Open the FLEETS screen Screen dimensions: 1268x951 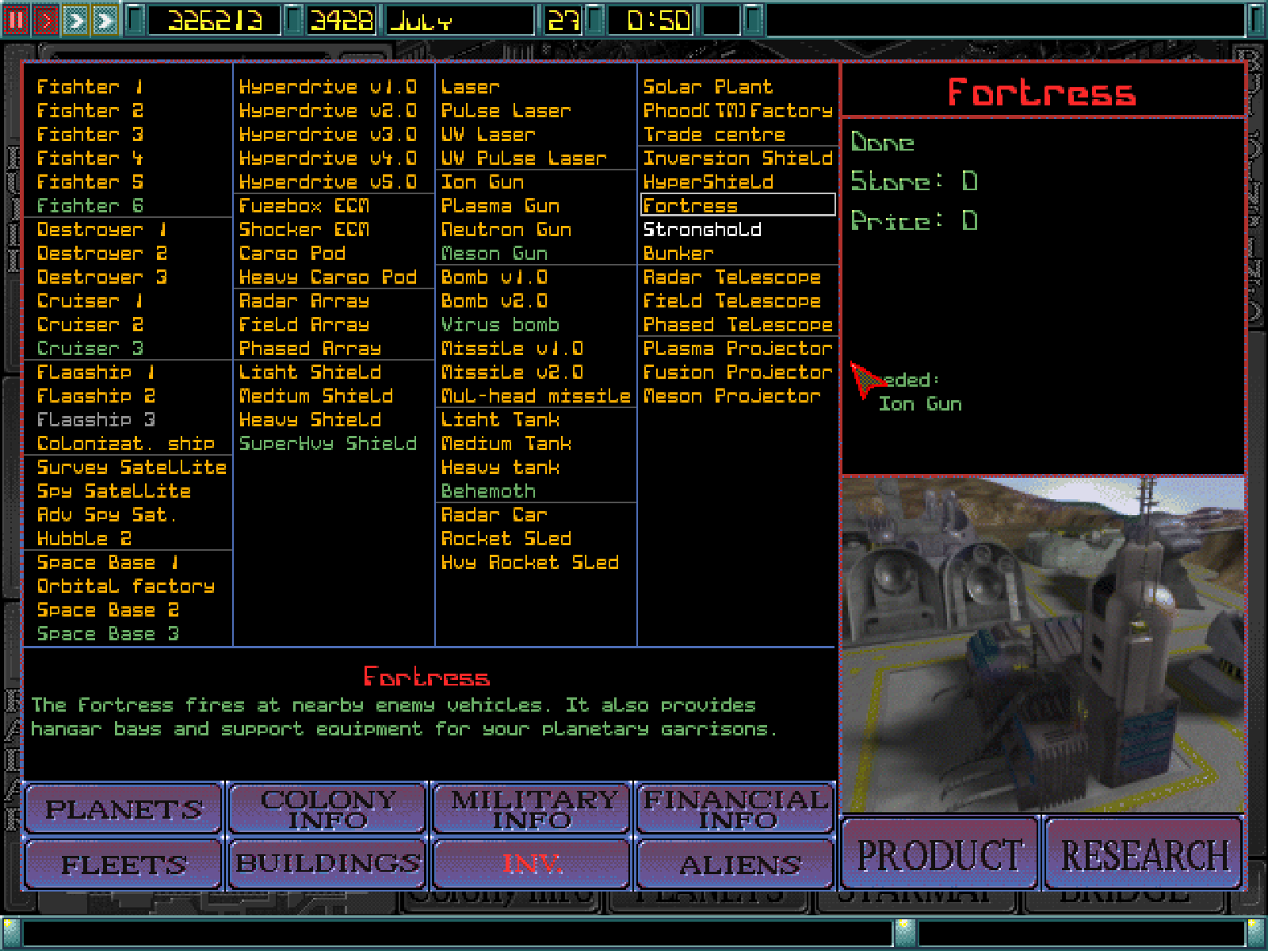coord(124,864)
